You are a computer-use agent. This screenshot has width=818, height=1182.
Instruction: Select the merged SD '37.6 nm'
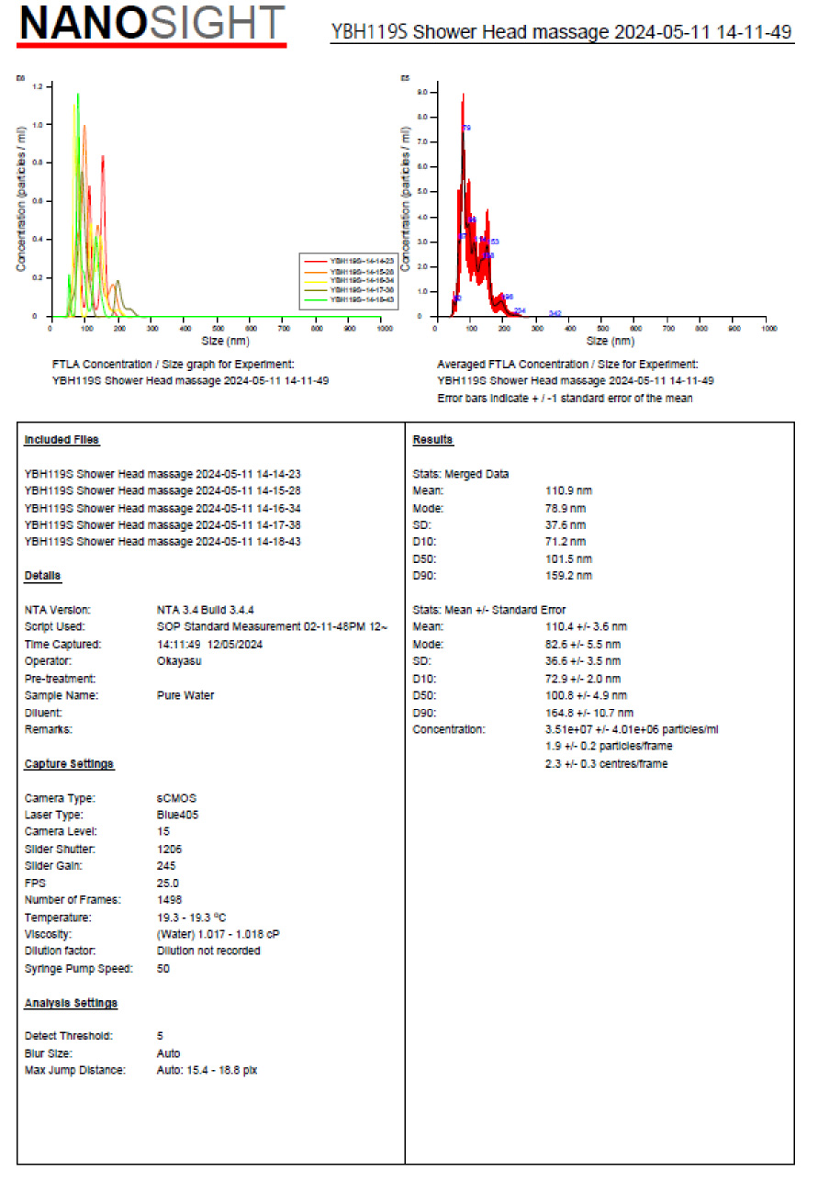tap(566, 524)
